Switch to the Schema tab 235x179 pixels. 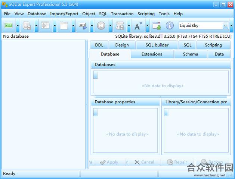coord(191,54)
